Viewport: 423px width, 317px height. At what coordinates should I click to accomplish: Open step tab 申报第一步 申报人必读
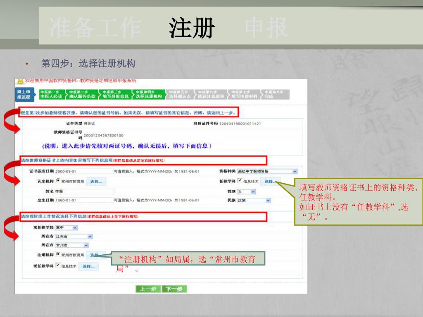tap(52, 95)
